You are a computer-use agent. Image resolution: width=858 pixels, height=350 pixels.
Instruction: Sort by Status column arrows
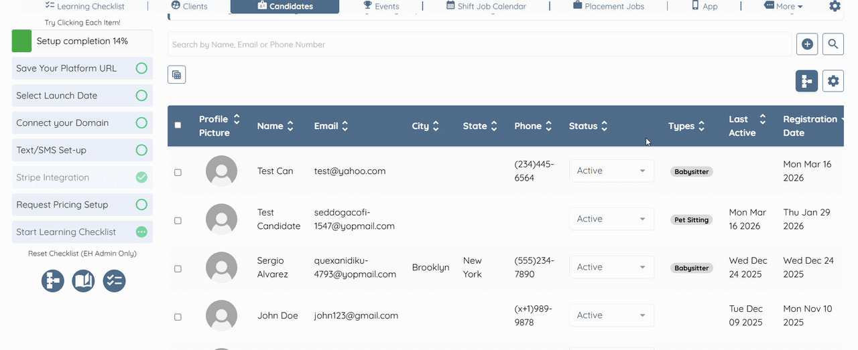pyautogui.click(x=604, y=126)
